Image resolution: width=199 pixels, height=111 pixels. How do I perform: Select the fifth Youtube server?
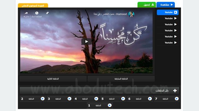168,36
